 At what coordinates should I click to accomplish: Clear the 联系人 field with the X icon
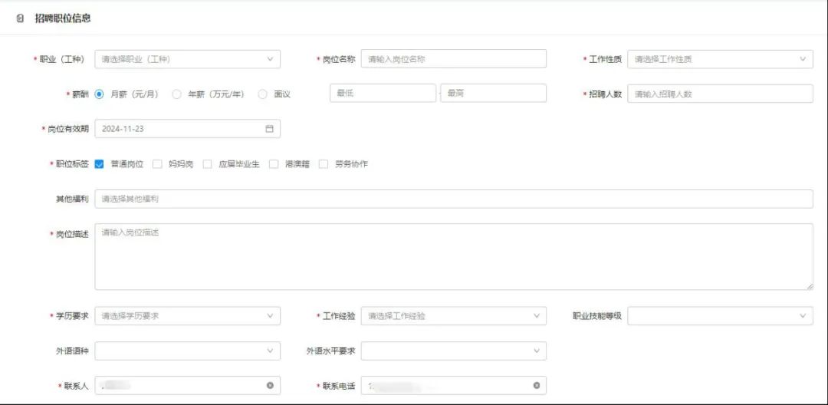(x=270, y=385)
